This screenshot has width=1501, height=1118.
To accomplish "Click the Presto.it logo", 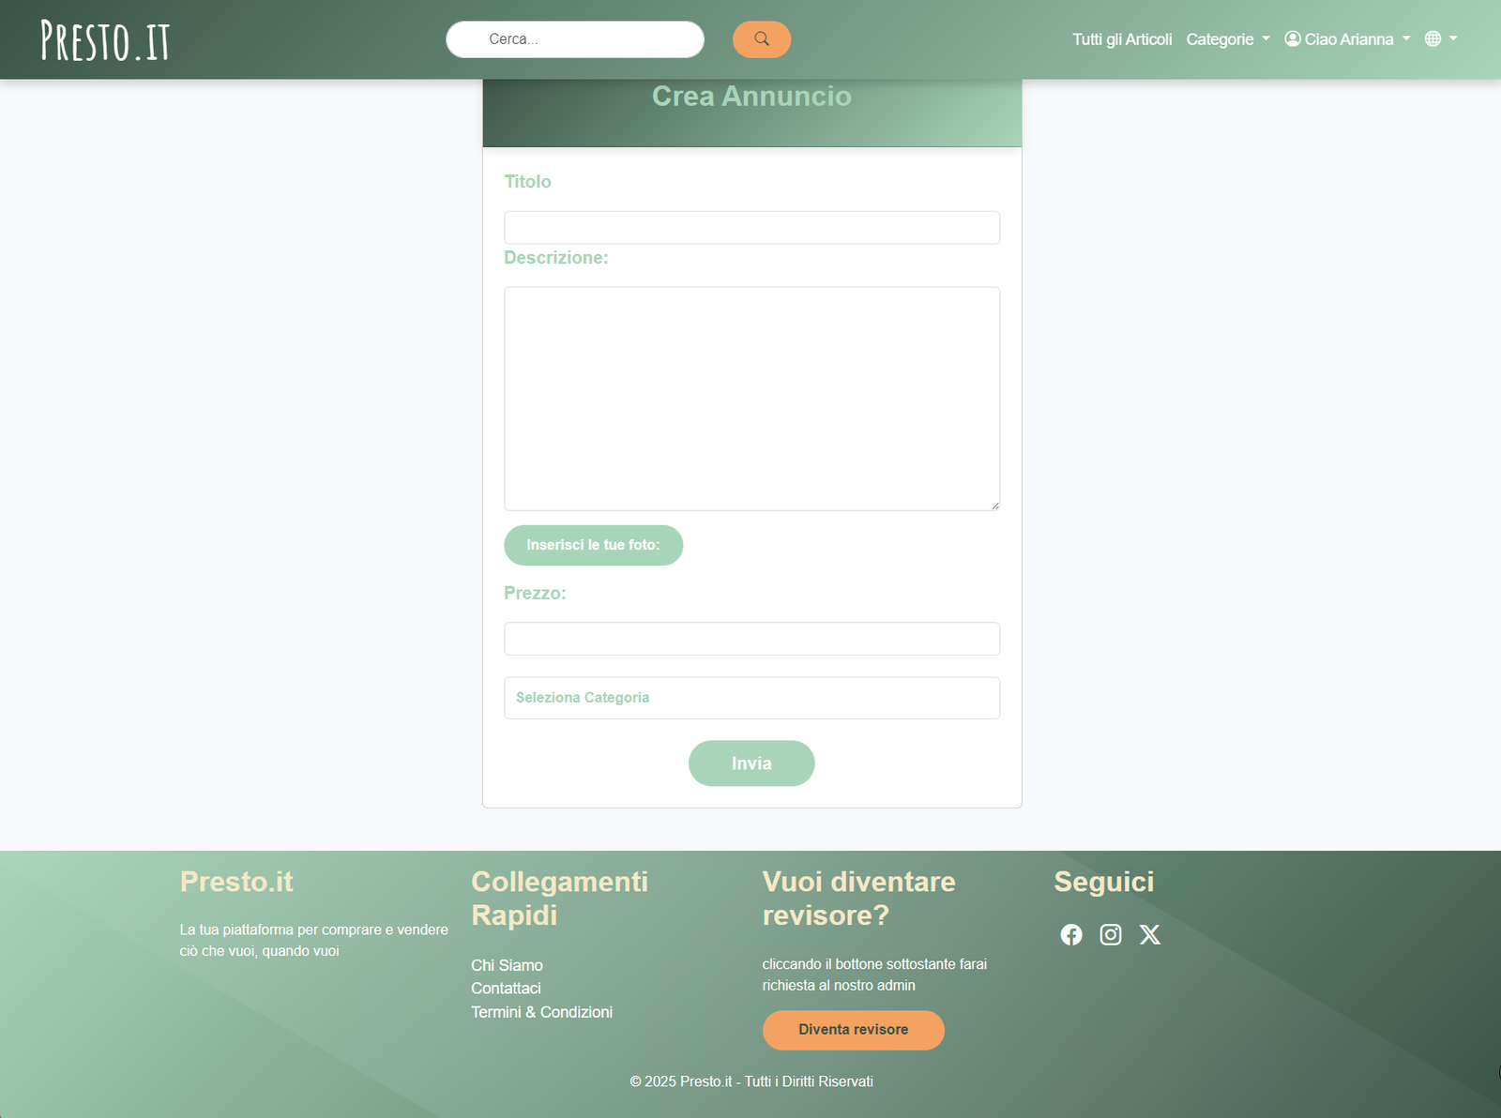I will coord(104,39).
